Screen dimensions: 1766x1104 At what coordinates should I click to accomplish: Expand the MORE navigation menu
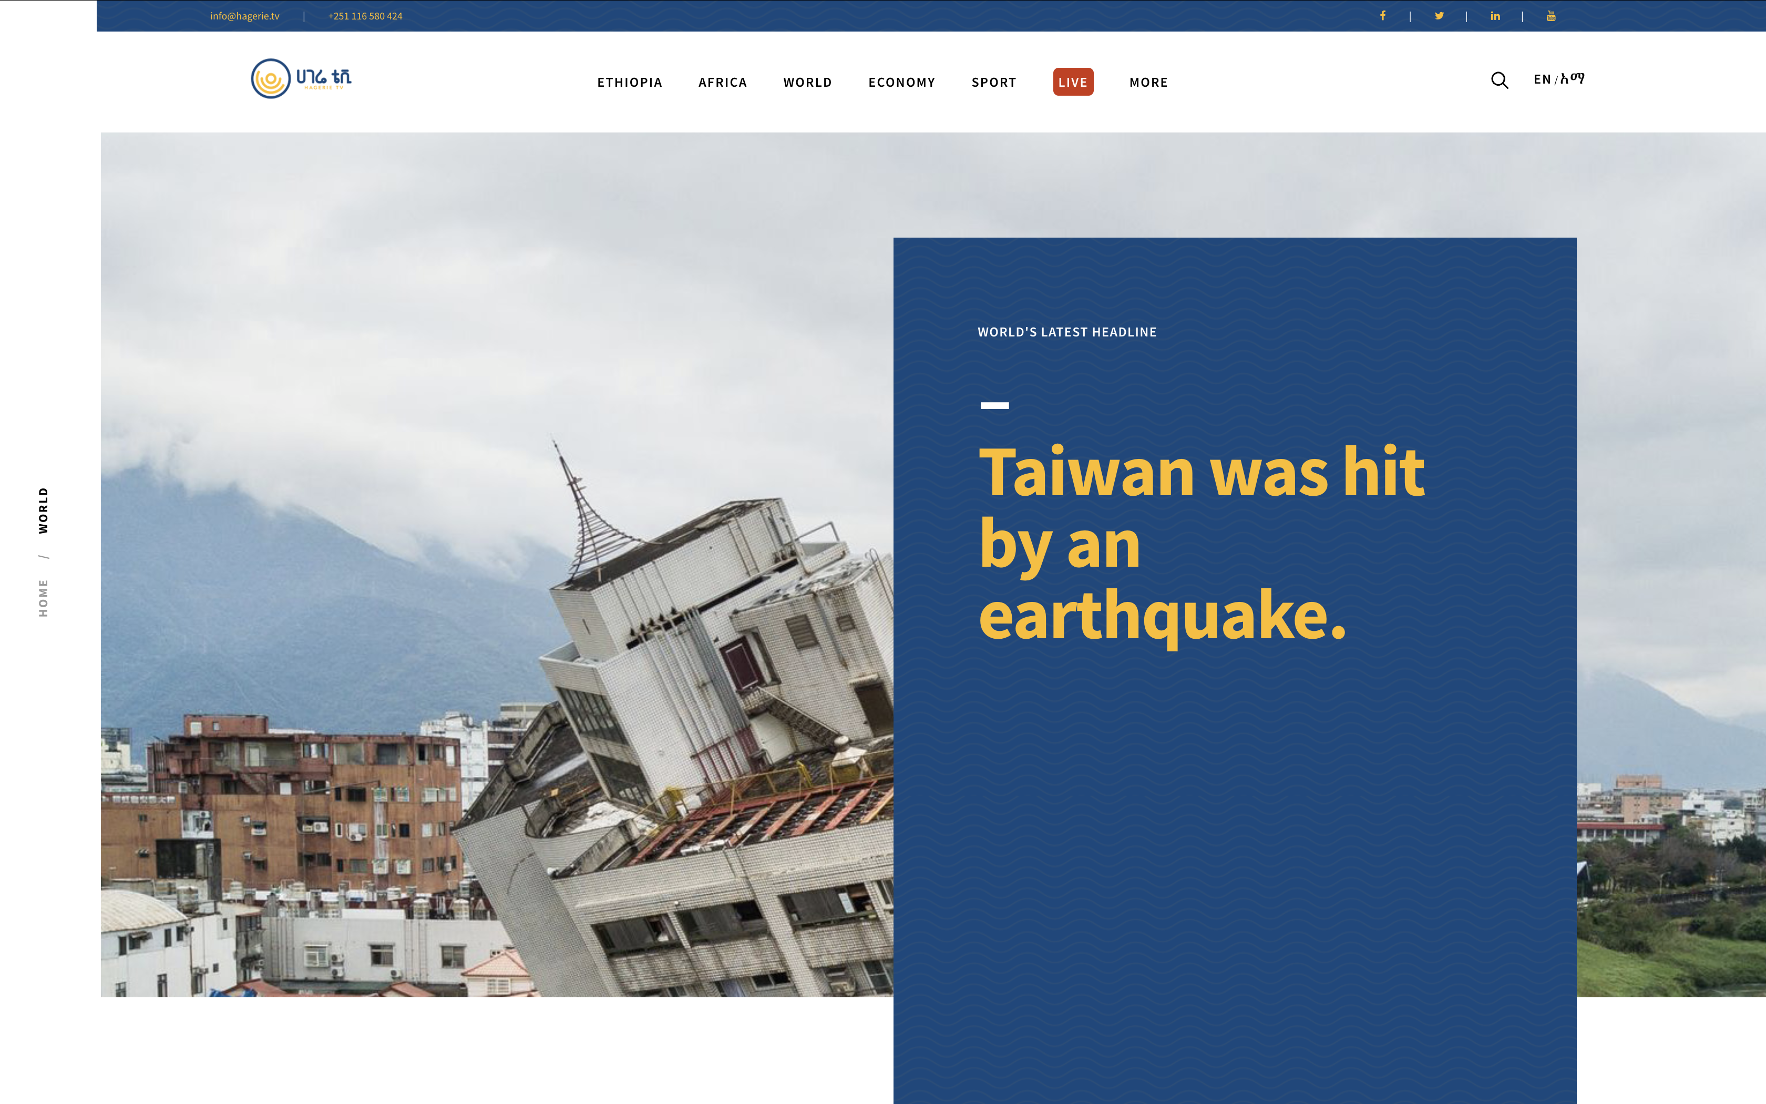pyautogui.click(x=1148, y=83)
